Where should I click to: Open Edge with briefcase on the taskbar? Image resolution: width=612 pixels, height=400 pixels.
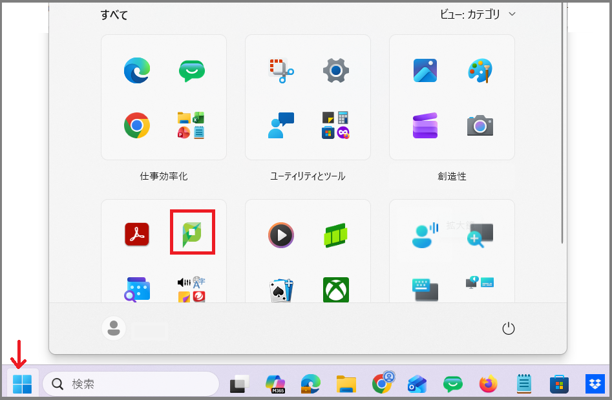coord(311,384)
